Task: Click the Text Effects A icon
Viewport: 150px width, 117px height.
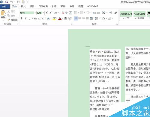Action: coord(48,19)
